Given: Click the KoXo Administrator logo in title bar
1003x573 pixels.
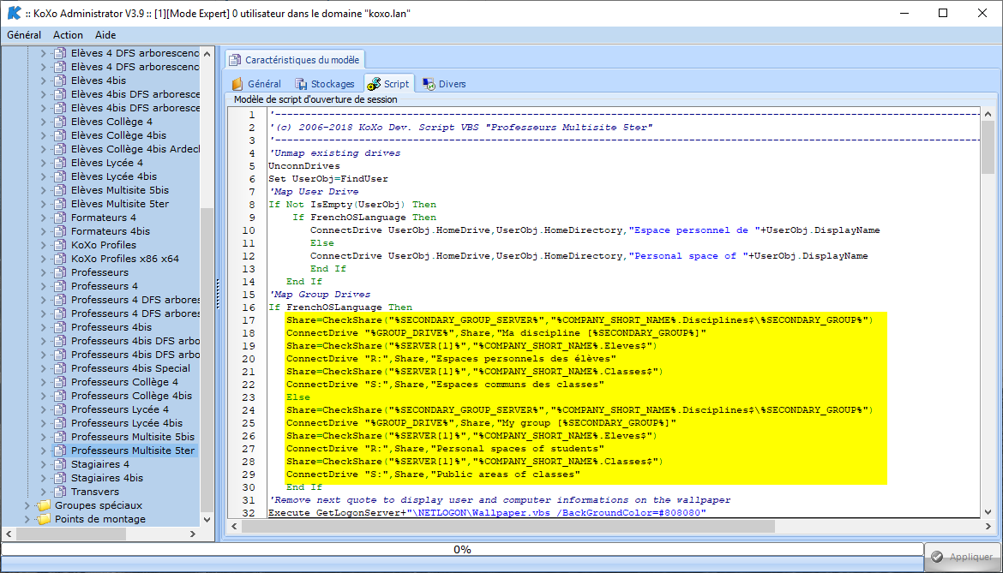Looking at the screenshot, I should 14,13.
